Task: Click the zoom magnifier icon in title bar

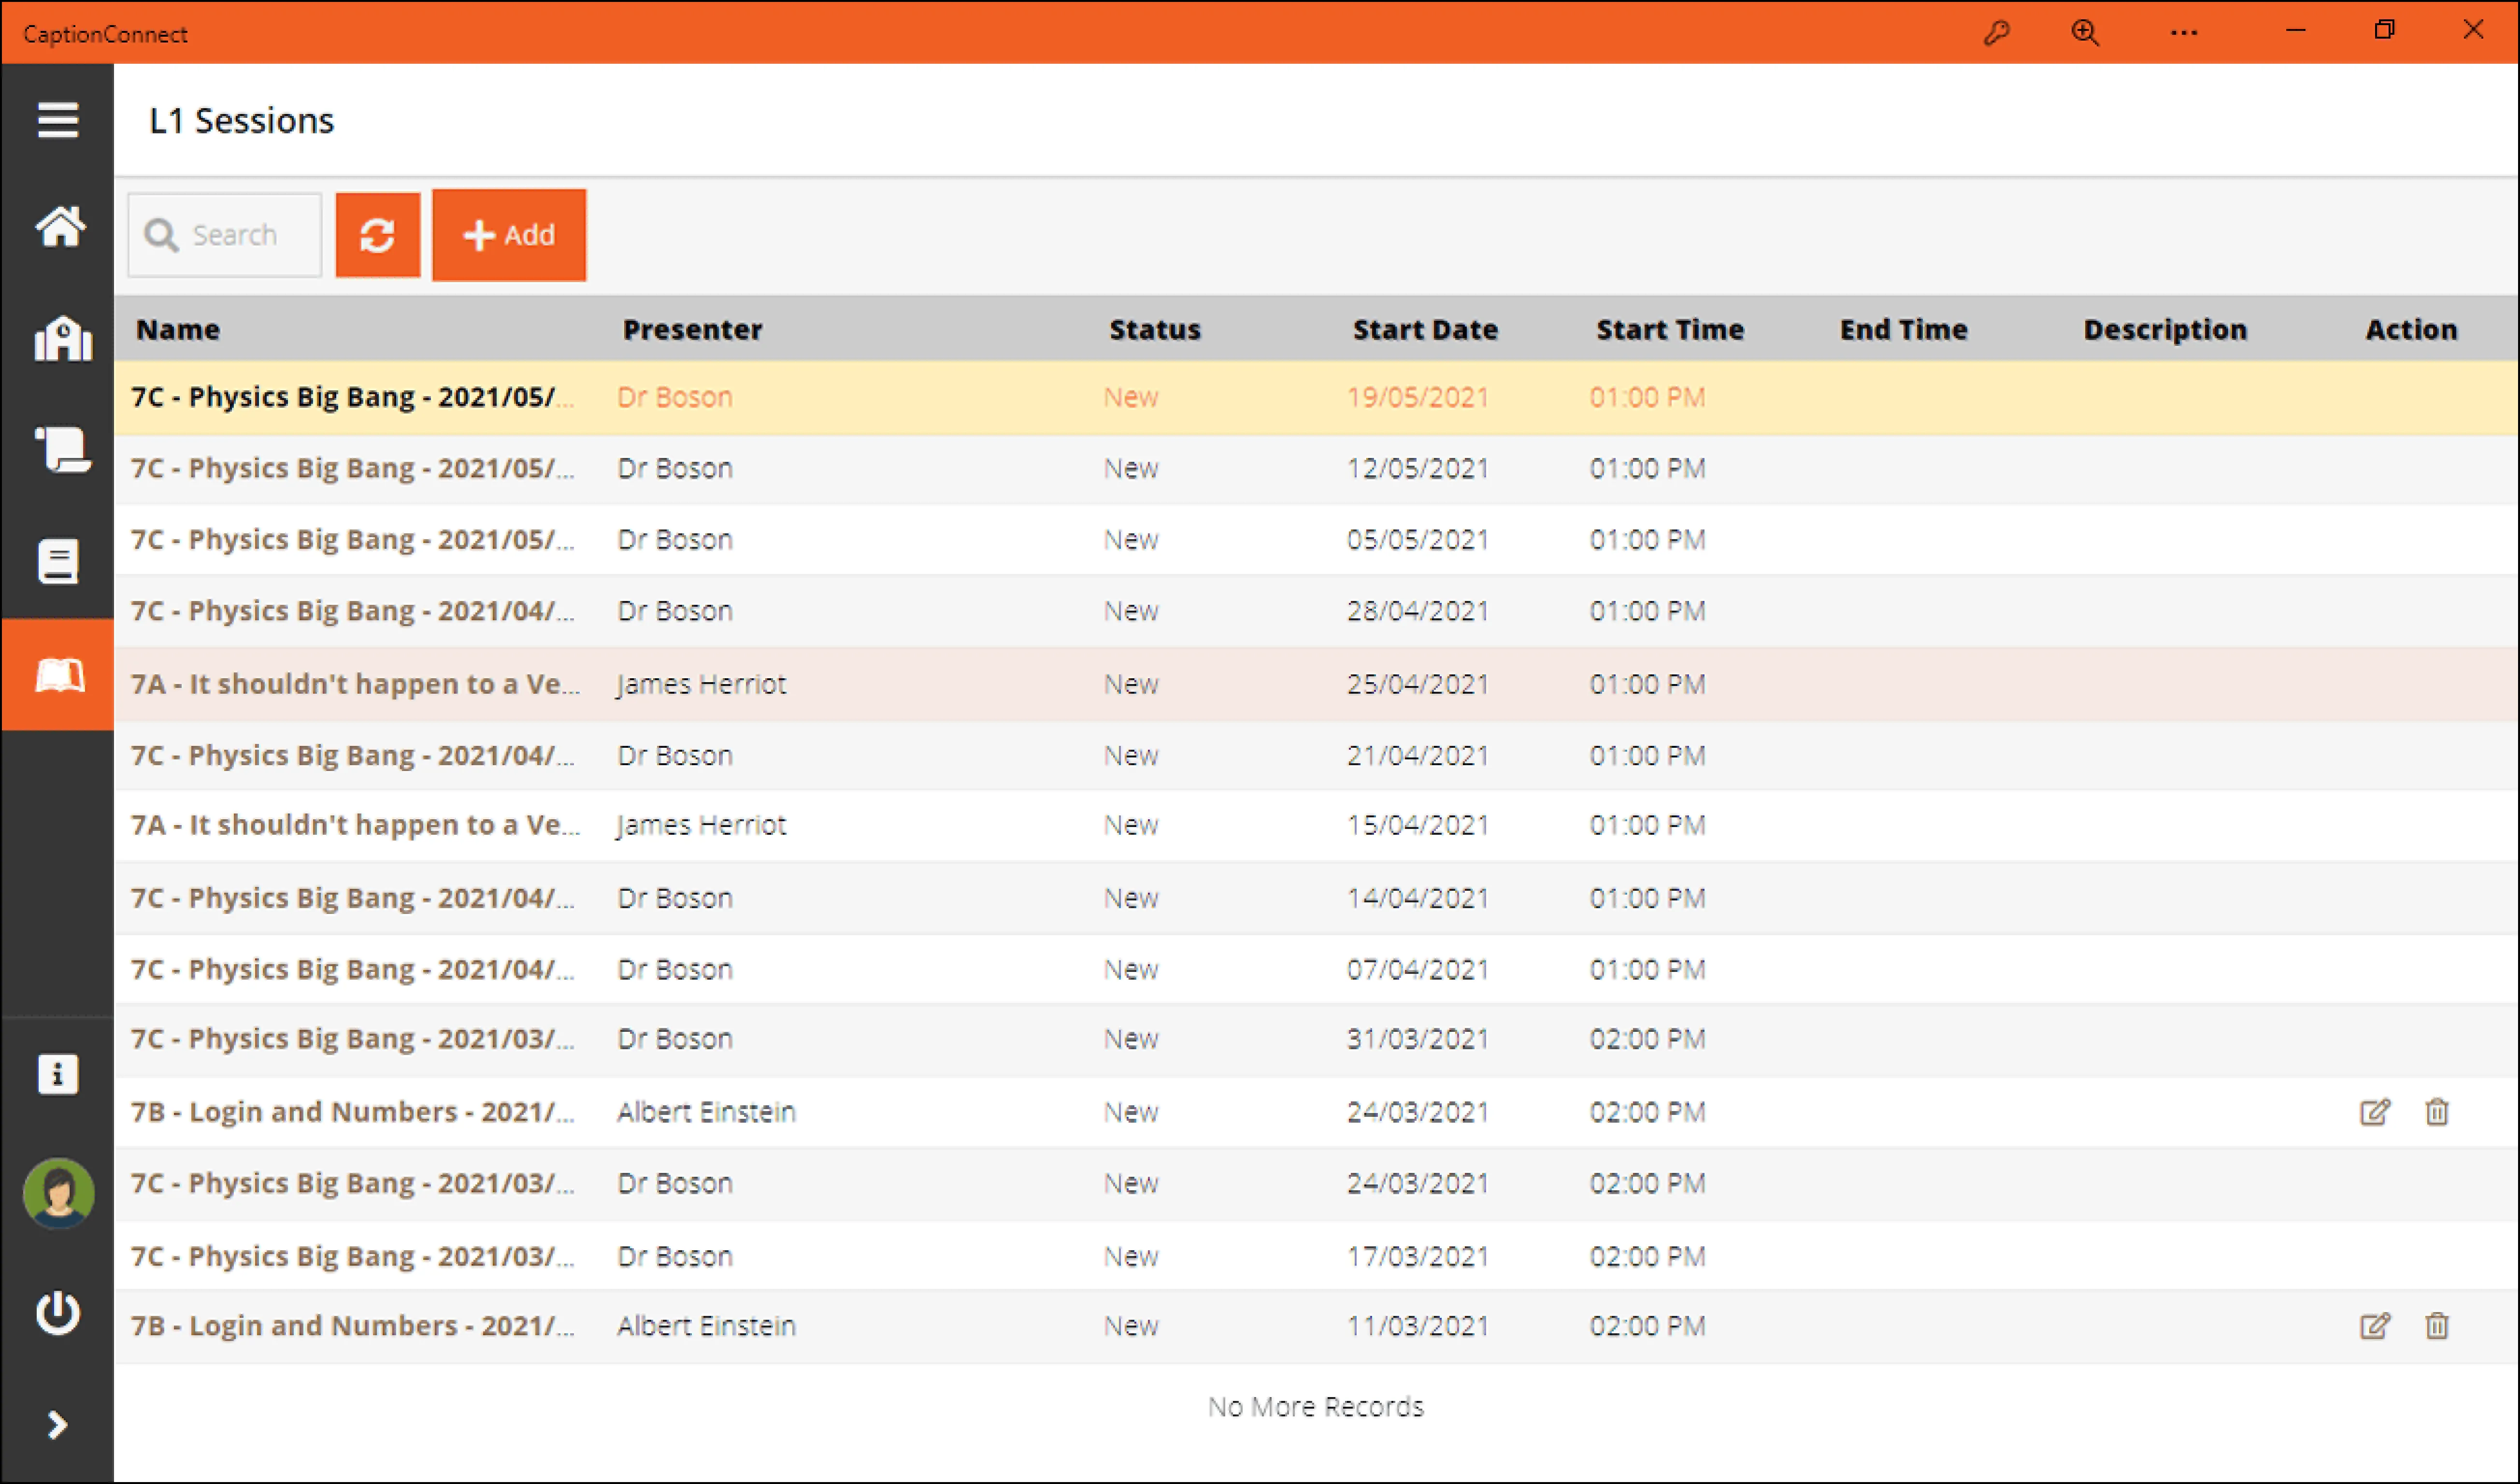Action: [x=2084, y=33]
